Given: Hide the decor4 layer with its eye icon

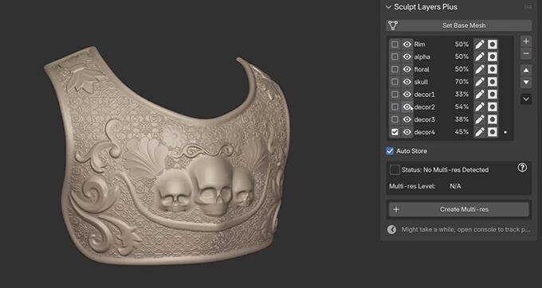Looking at the screenshot, I should 407,132.
